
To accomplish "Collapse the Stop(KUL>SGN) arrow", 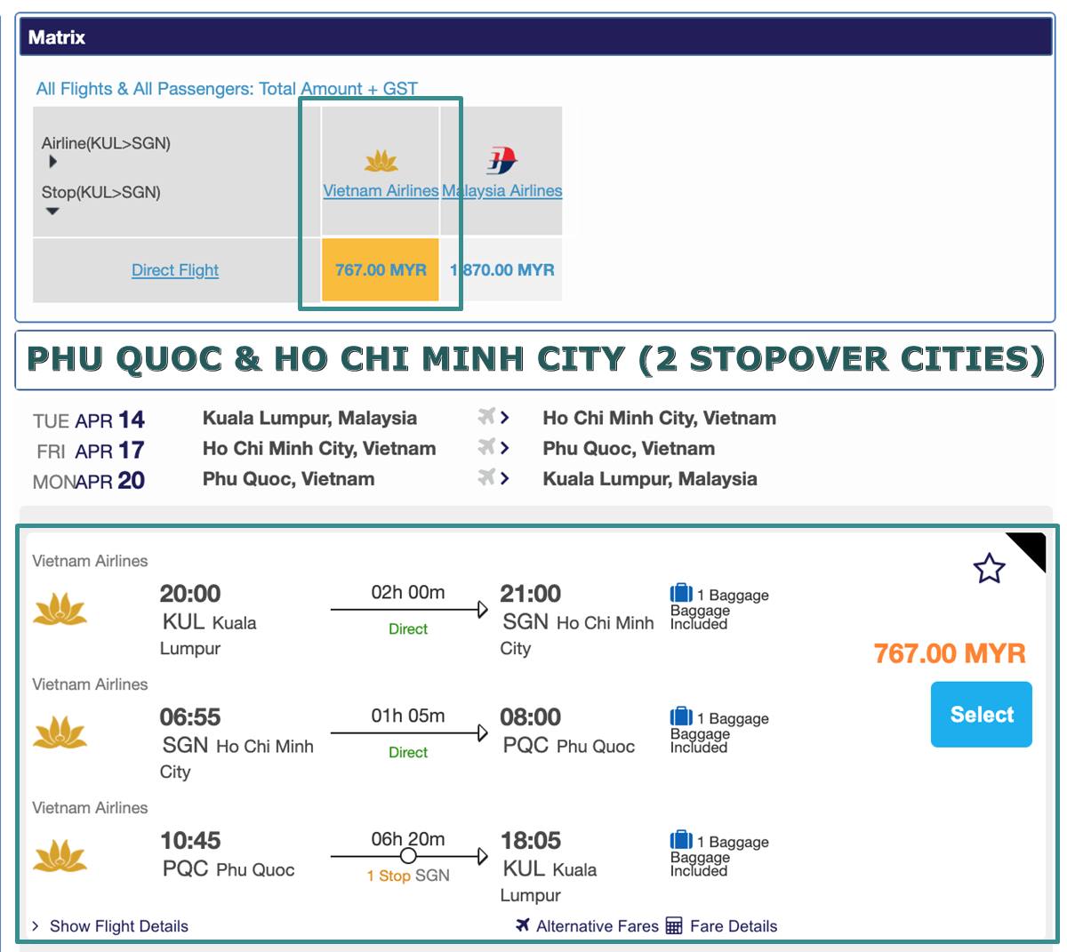I will 52,212.
